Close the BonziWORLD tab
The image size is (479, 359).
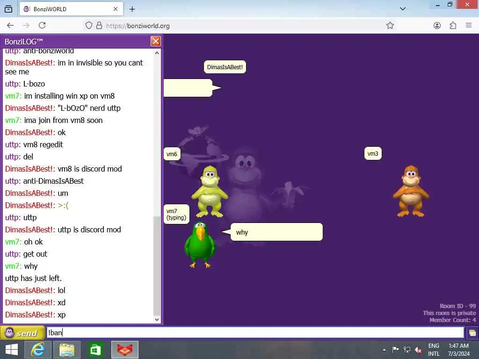pyautogui.click(x=116, y=9)
